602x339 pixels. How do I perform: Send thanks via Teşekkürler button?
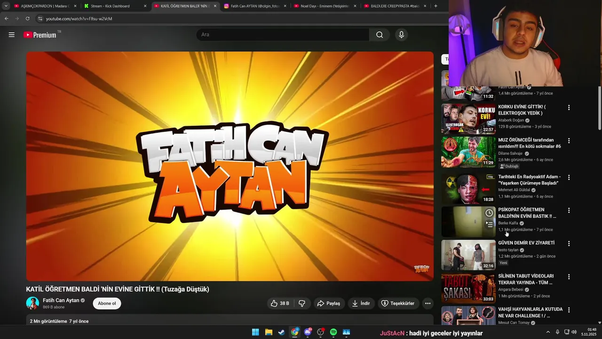point(398,304)
